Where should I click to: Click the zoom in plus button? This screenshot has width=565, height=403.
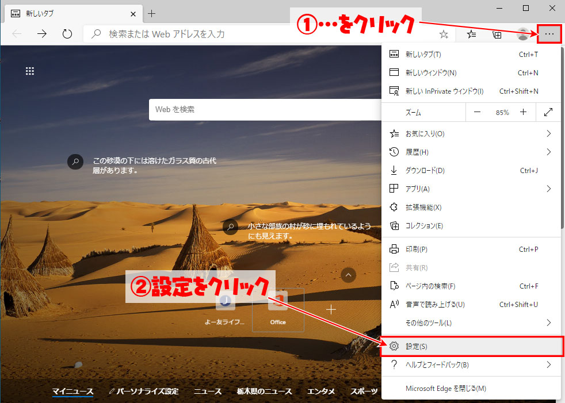523,112
